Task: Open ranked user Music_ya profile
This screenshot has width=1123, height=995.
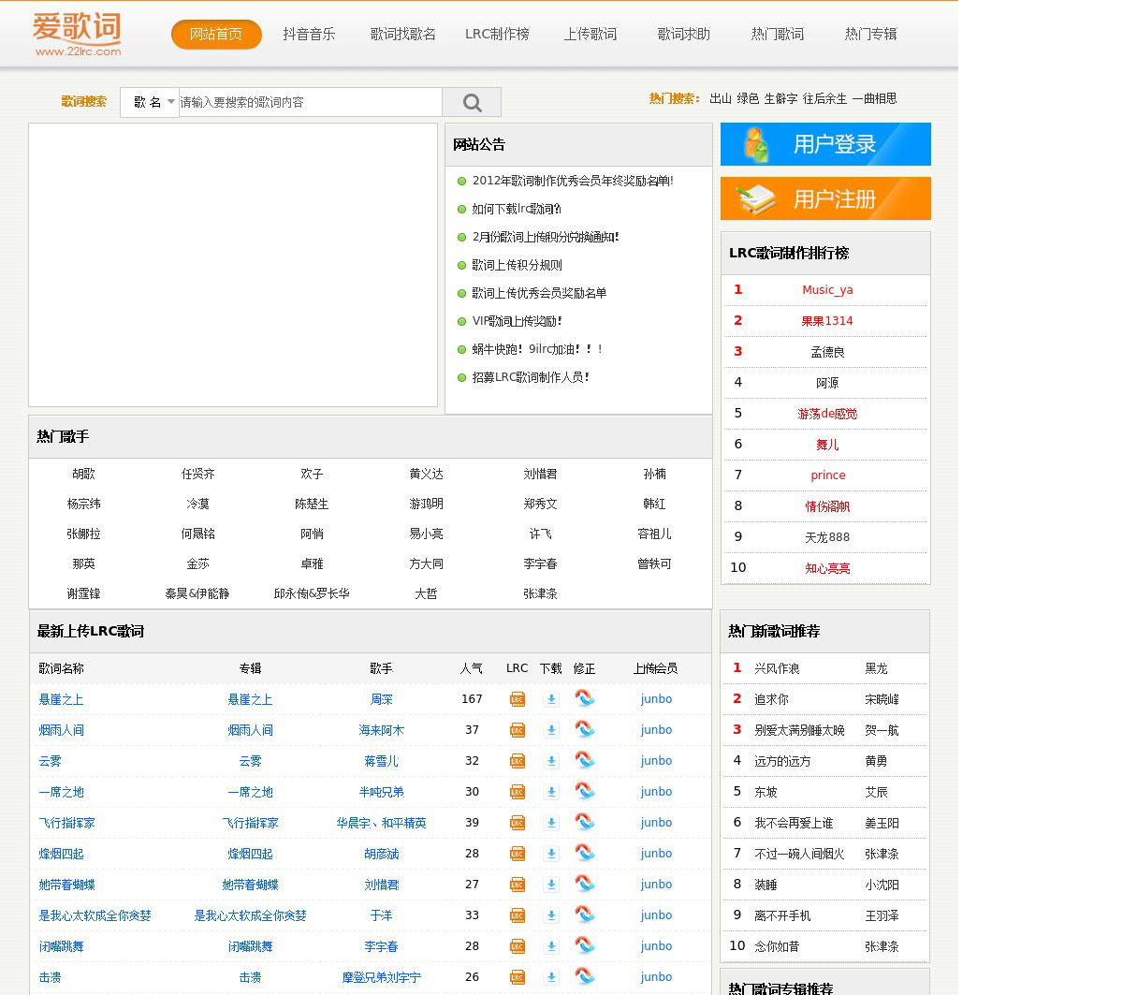Action: coord(827,290)
